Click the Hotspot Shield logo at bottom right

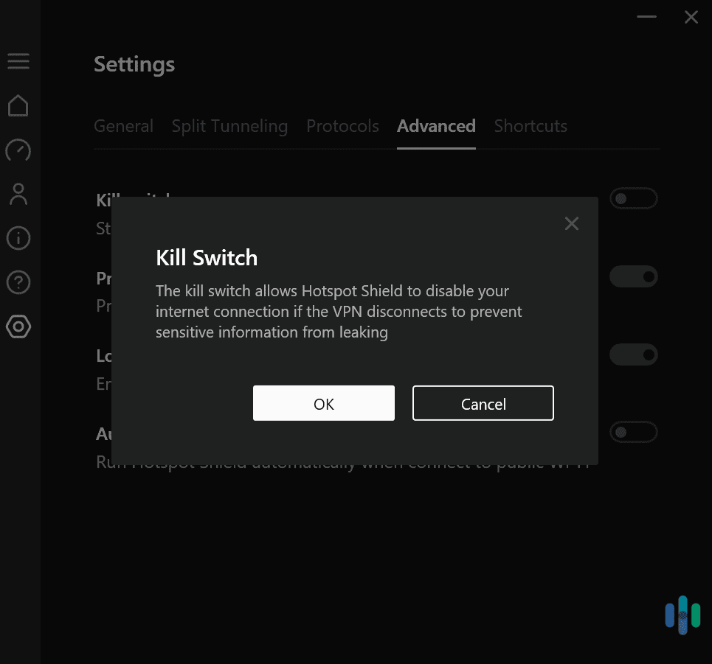682,615
